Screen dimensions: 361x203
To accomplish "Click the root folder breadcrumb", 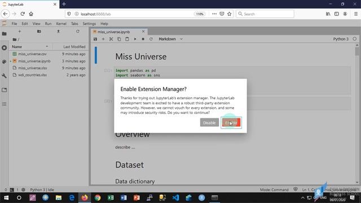I will tap(15, 39).
